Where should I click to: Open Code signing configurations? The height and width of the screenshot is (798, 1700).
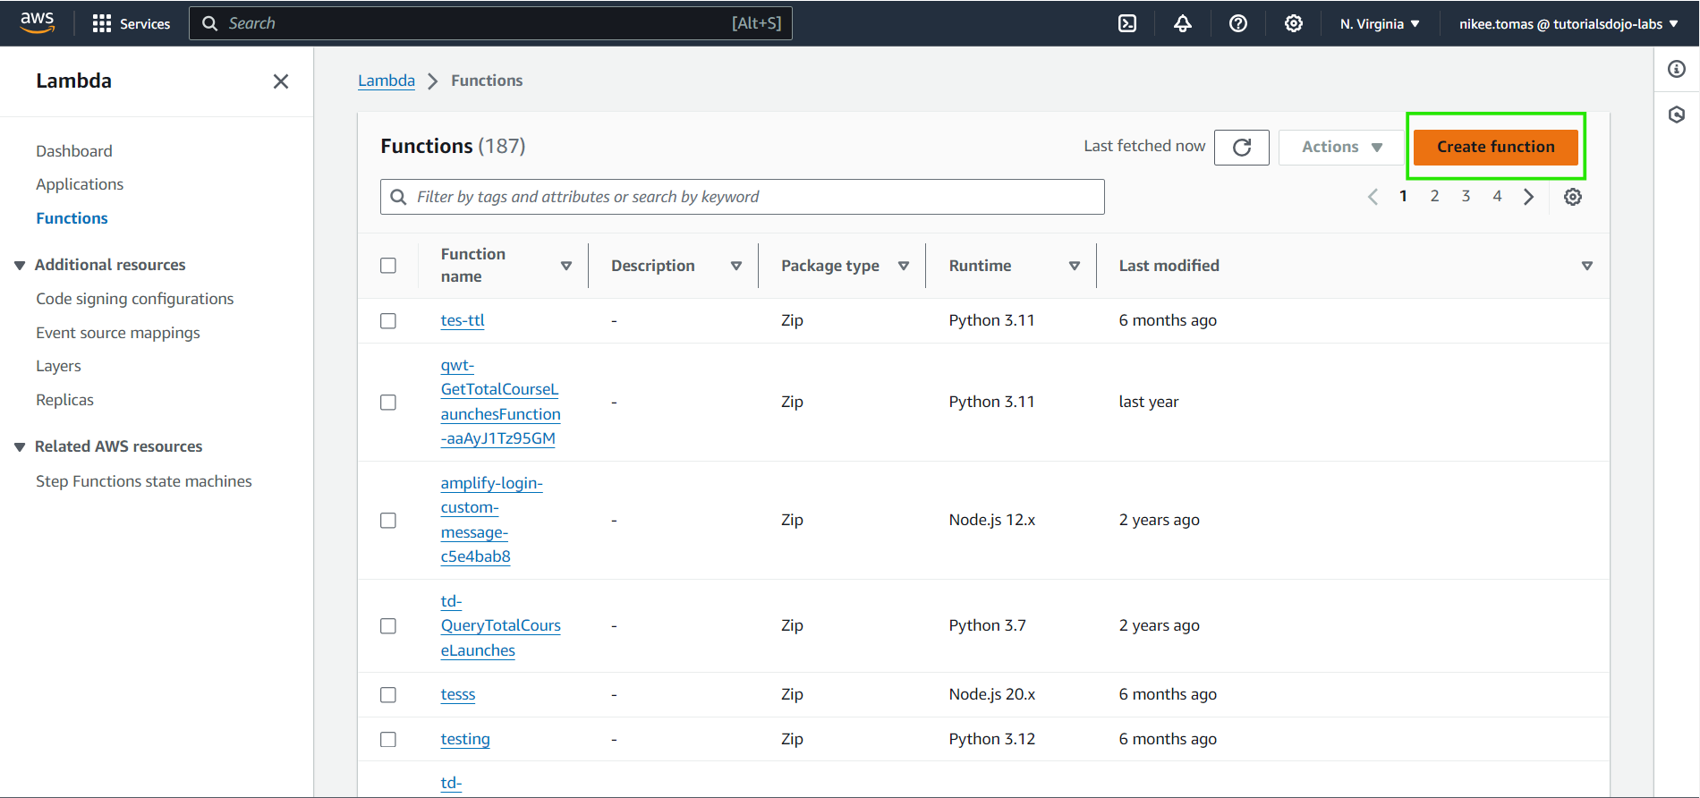pos(134,299)
